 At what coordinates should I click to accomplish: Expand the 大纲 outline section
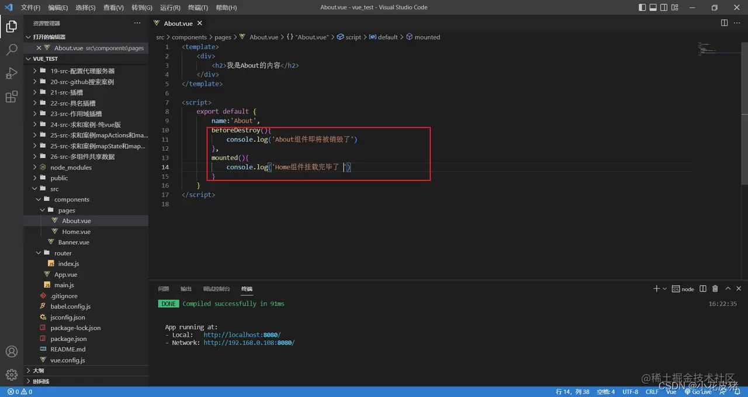click(86, 371)
